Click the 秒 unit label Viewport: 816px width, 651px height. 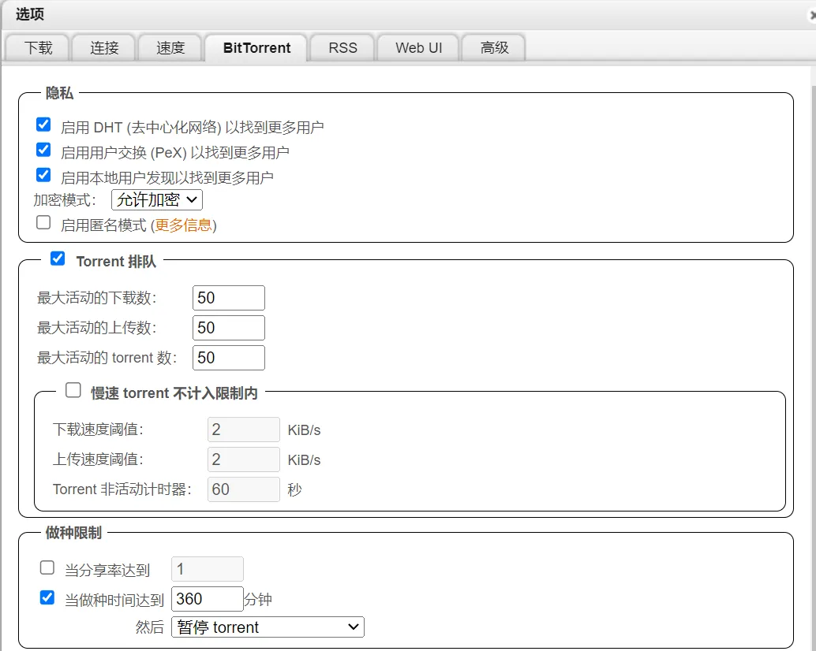(294, 489)
